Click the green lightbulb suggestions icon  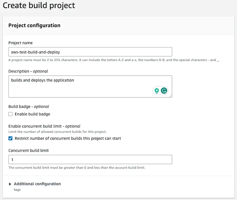tap(157, 91)
